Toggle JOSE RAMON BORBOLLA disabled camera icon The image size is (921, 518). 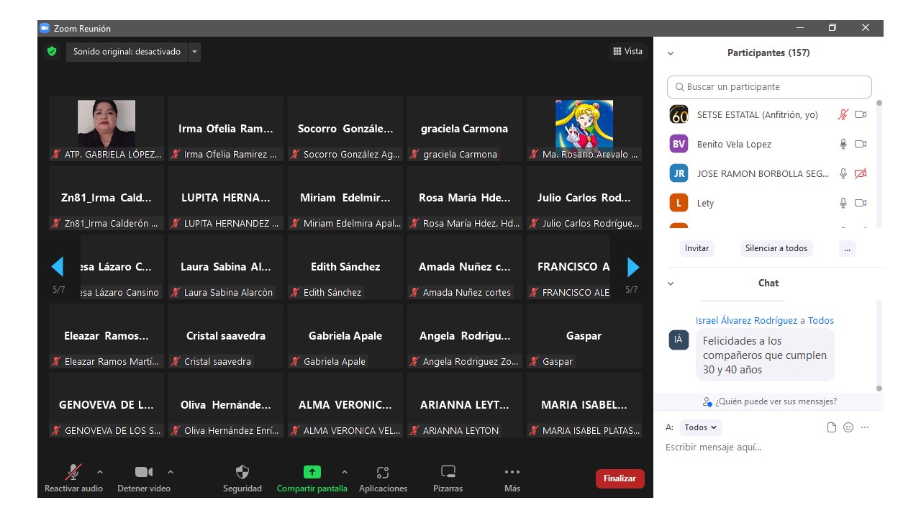click(x=861, y=173)
